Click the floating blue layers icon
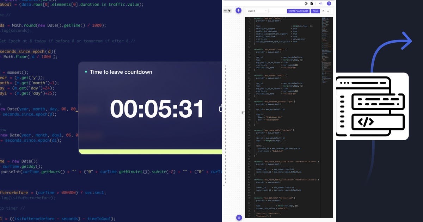The image size is (423, 222). [239, 10]
